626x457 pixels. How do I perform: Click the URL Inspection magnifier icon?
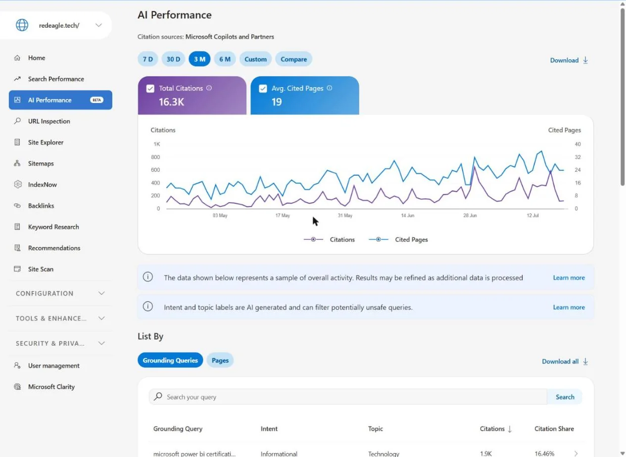click(x=18, y=121)
